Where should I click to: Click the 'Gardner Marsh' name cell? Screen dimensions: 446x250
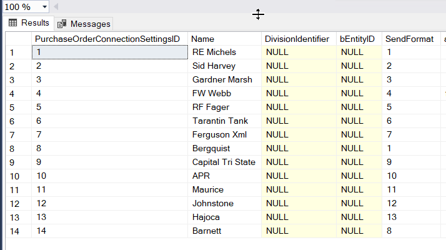[224, 79]
